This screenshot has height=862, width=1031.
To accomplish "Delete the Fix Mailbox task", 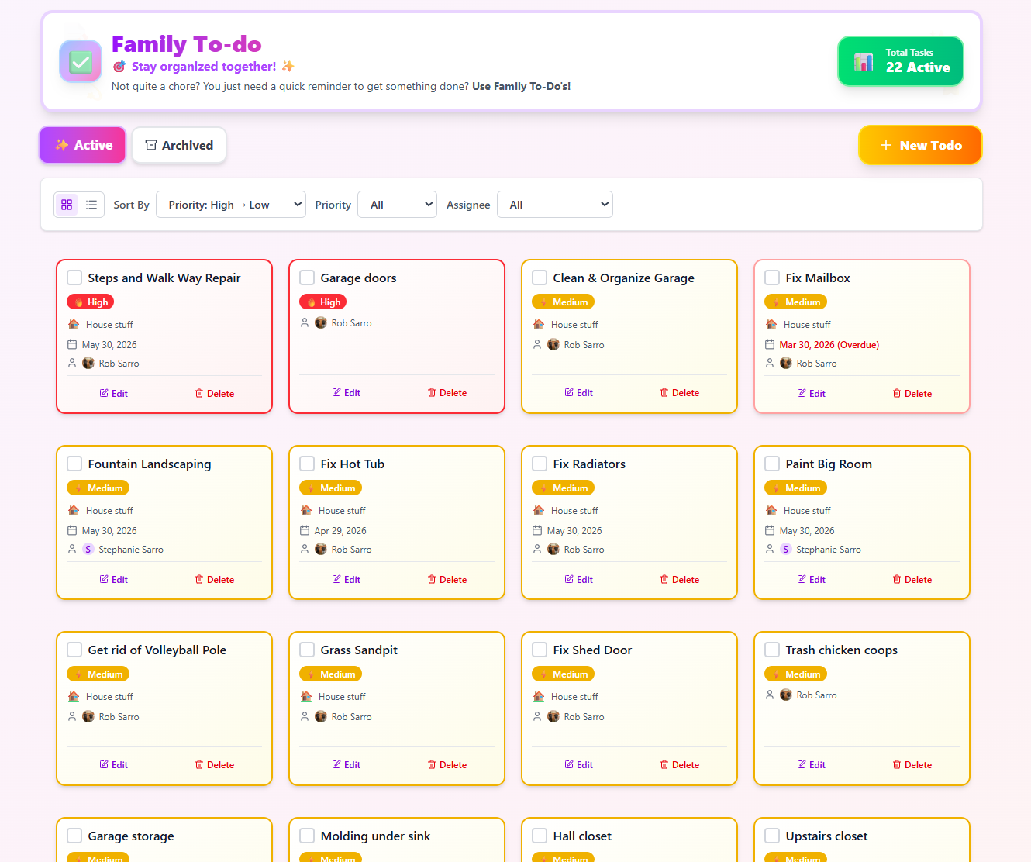I will click(x=912, y=394).
